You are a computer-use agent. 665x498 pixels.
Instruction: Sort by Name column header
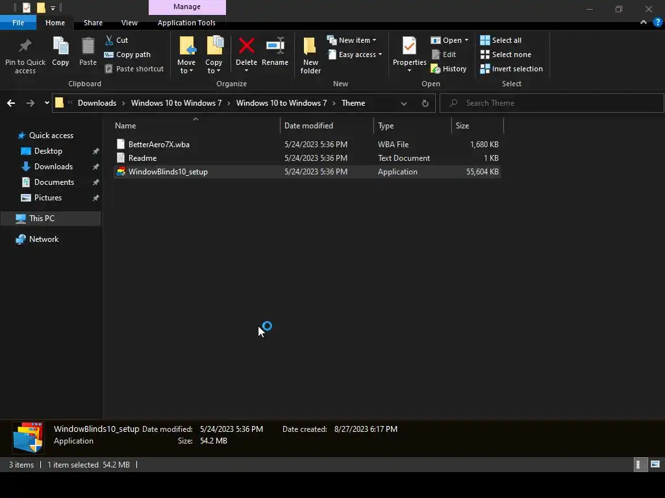pyautogui.click(x=196, y=126)
